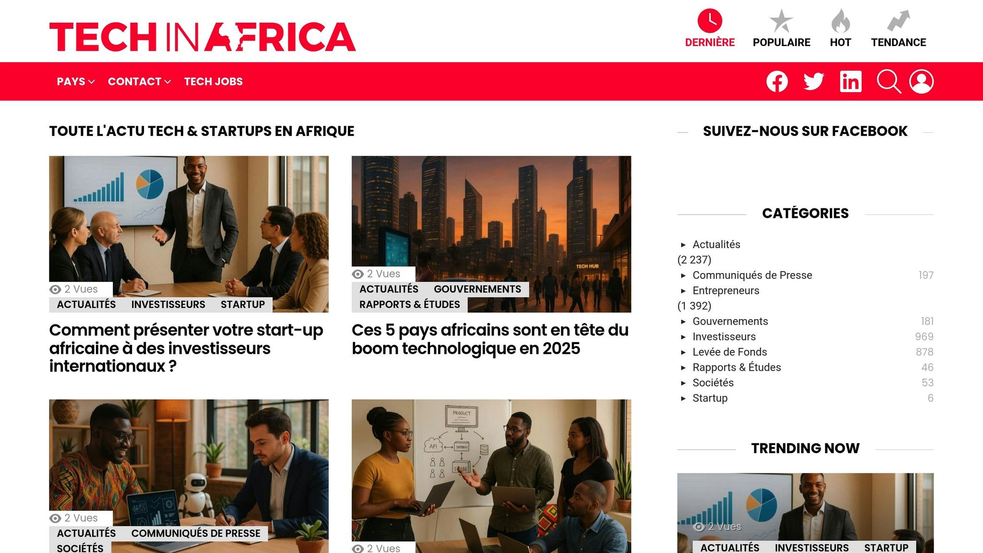The width and height of the screenshot is (983, 553).
Task: Click the LinkedIn icon
Action: (850, 82)
